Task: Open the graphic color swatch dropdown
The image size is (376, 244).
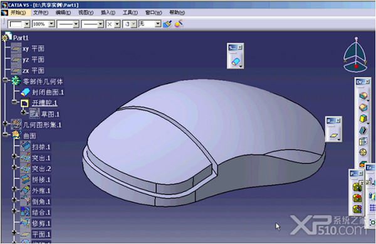Action: (x=26, y=24)
